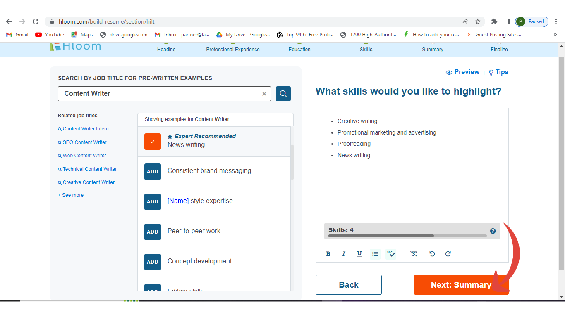The width and height of the screenshot is (565, 317).
Task: Toggle bullet list in skills editor
Action: tap(375, 254)
